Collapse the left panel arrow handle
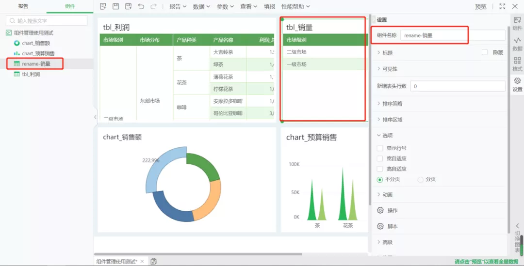The width and height of the screenshot is (524, 266). click(x=95, y=117)
